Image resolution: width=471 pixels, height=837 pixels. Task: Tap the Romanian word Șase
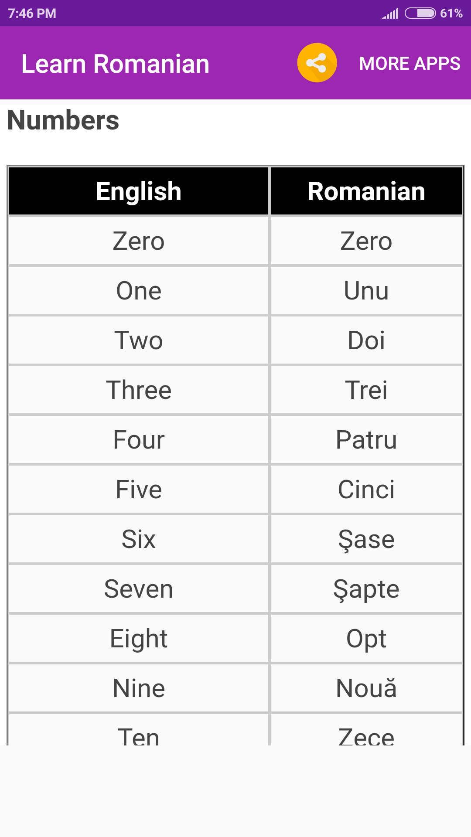(x=366, y=540)
